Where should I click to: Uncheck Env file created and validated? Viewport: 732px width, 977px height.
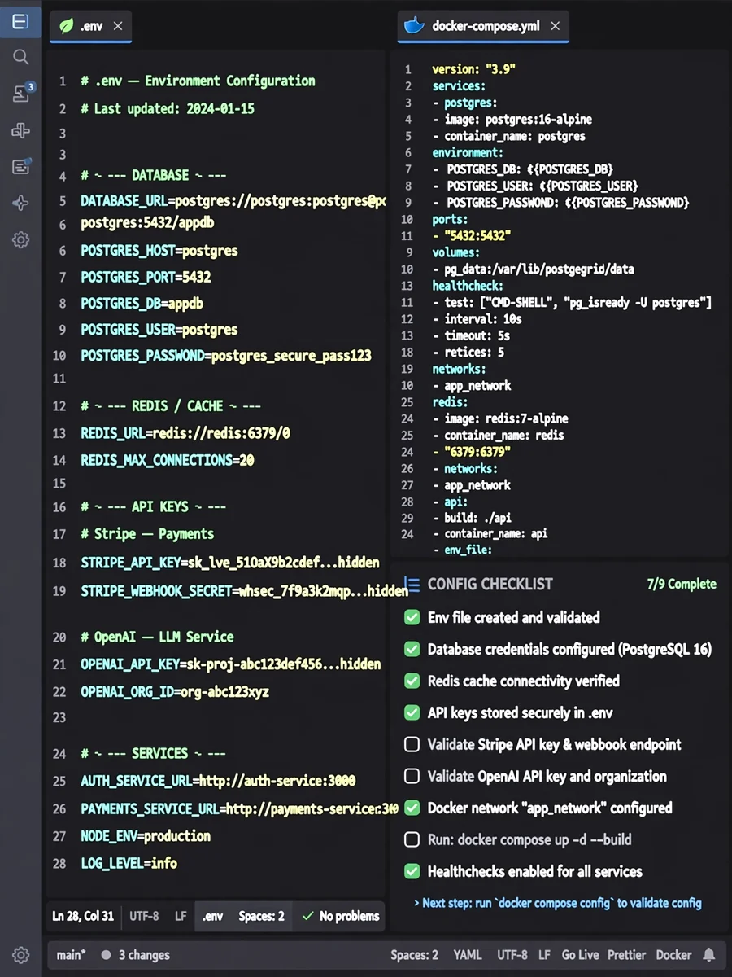click(x=412, y=617)
